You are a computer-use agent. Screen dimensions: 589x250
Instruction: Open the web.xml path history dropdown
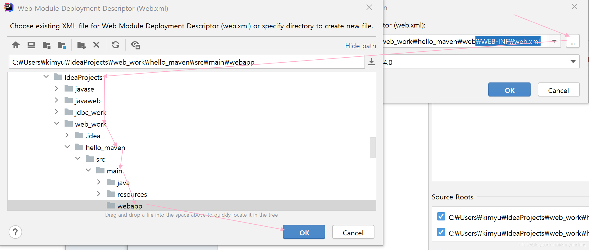(x=554, y=41)
